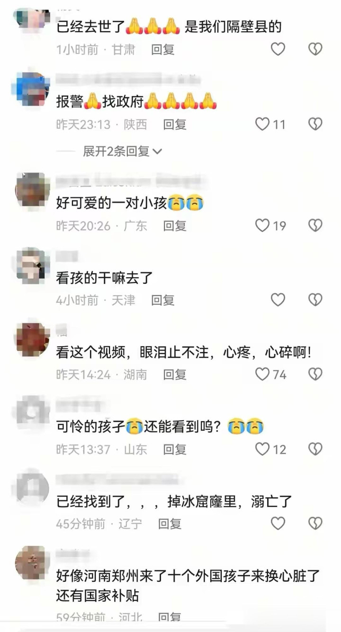The image size is (341, 632).
Task: Like the comment from 甘肃 posted 1小时前
Action: click(x=278, y=49)
